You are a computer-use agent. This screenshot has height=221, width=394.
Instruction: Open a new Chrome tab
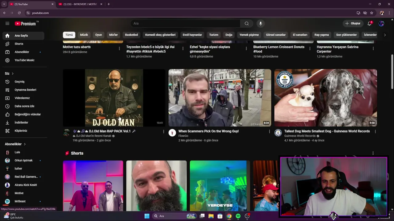(x=109, y=4)
